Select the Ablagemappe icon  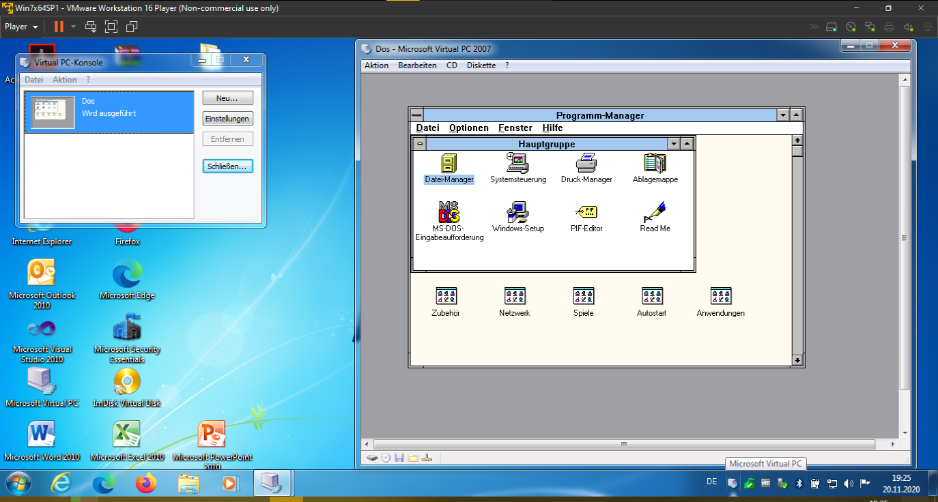[655, 164]
